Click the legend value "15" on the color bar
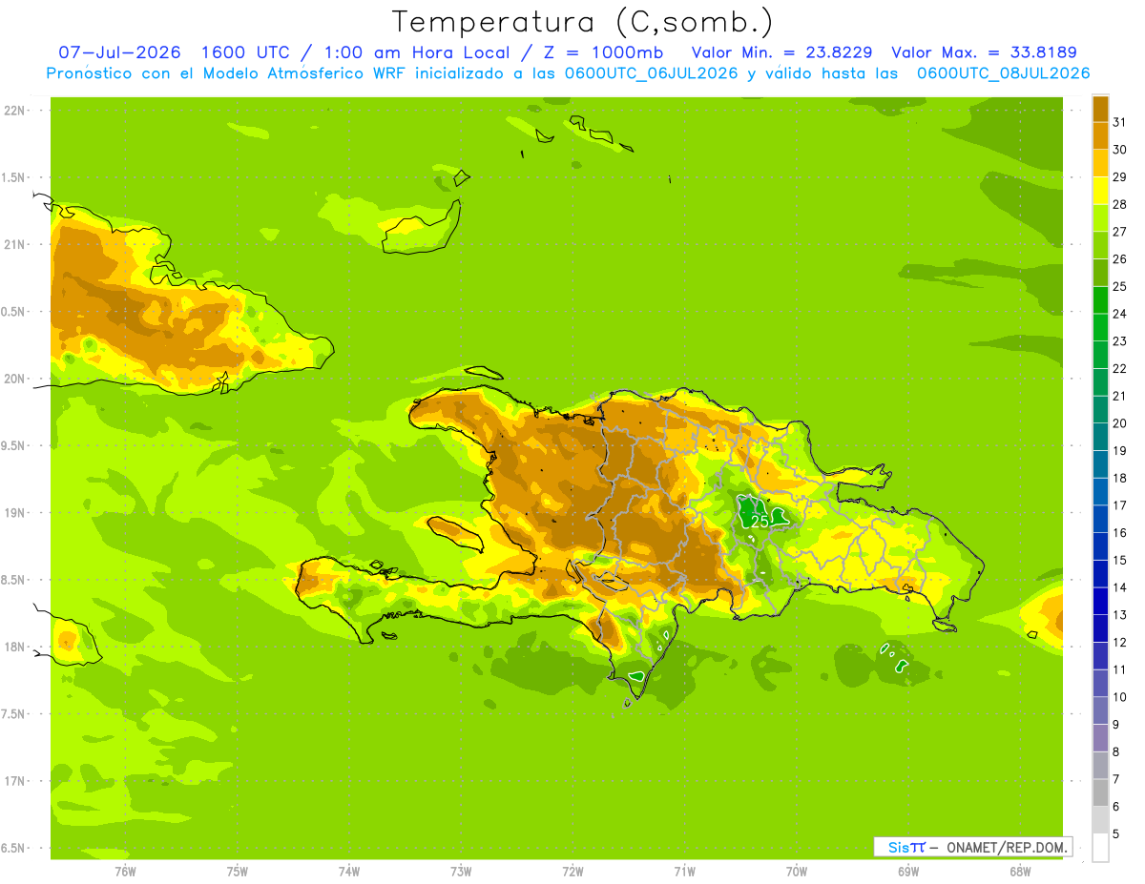Screen dimensions: 1145x884 click(1119, 560)
